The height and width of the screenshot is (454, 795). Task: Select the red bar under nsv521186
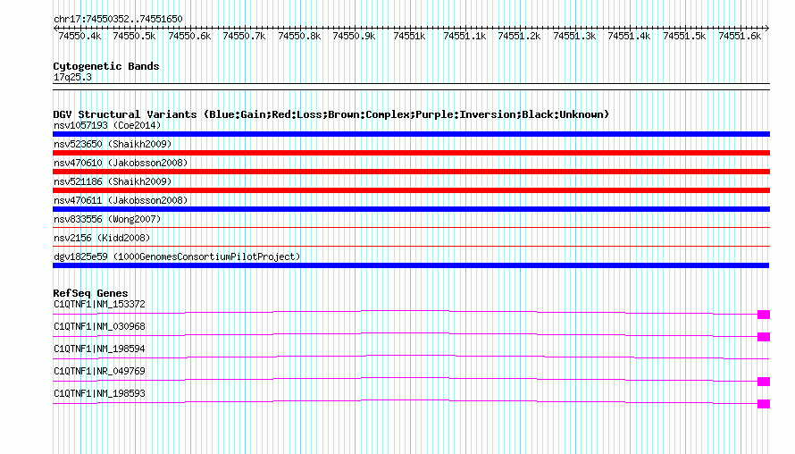(411, 190)
